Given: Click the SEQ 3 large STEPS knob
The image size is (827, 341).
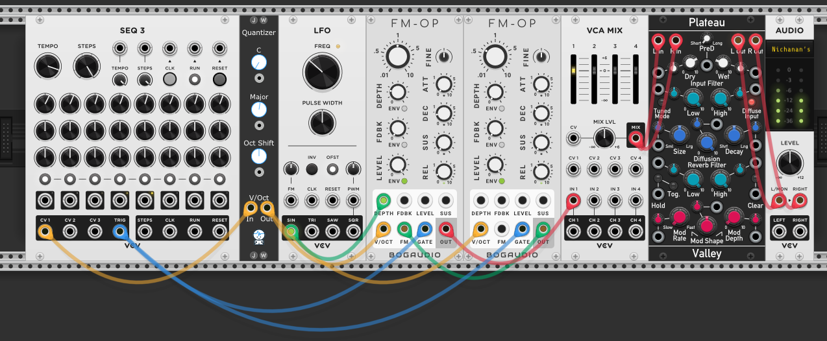Looking at the screenshot, I should 87,65.
